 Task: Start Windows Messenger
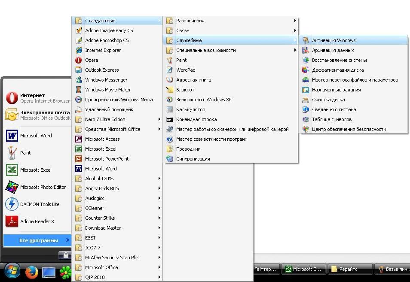click(117, 80)
